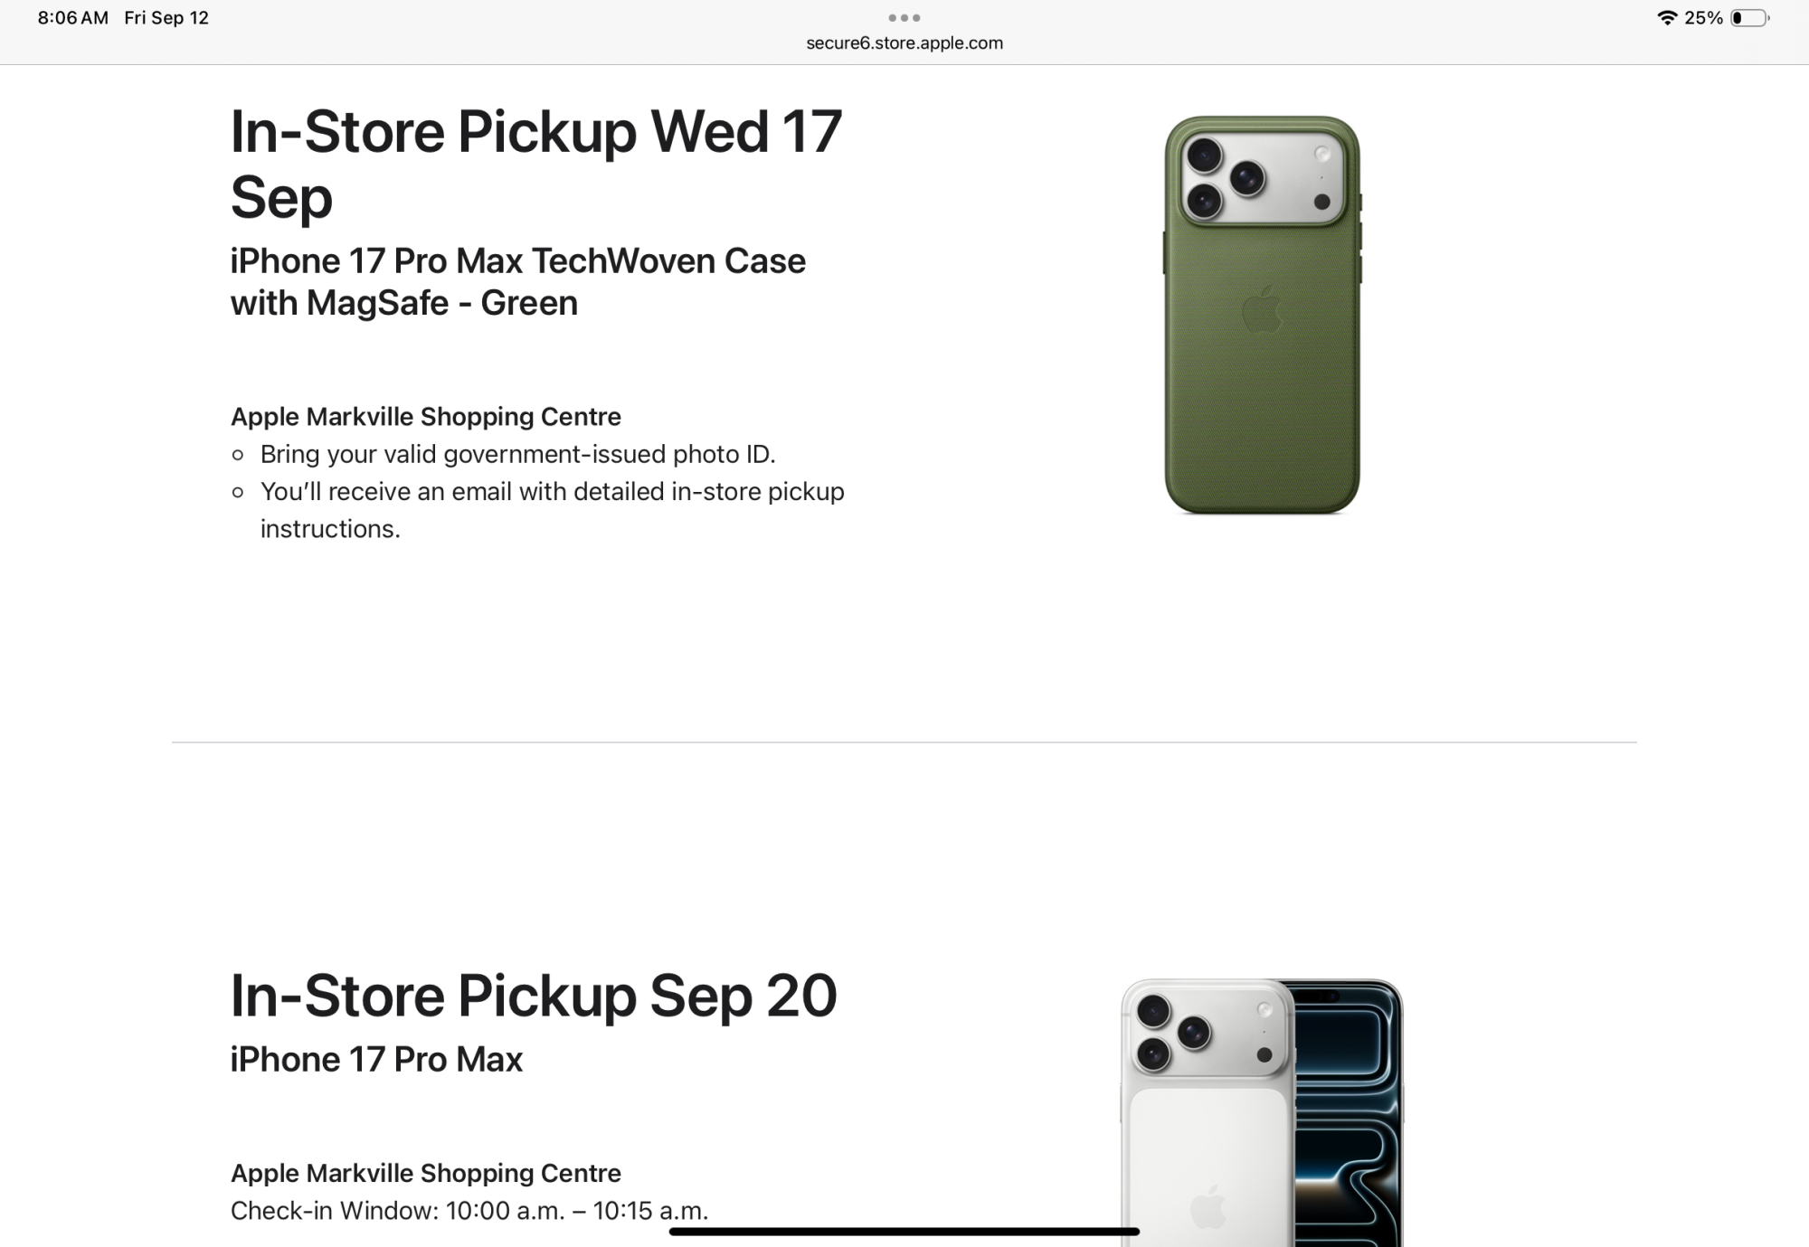This screenshot has height=1247, width=1809.
Task: Tap the Wi-Fi status icon
Action: (x=1666, y=18)
